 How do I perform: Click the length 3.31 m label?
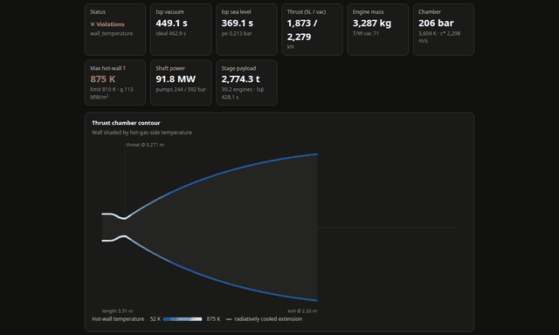coord(118,311)
